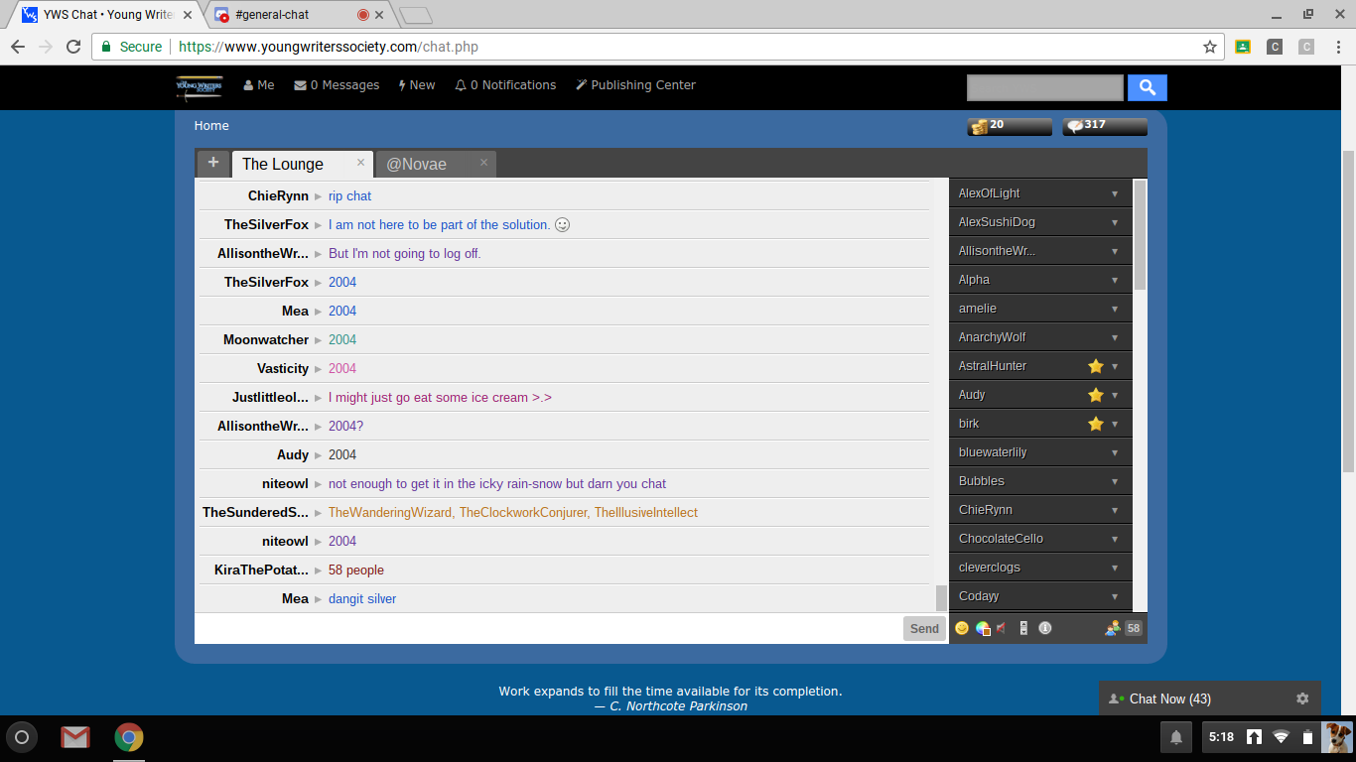Open Chat Now settings gear
This screenshot has width=1356, height=762.
[1302, 698]
